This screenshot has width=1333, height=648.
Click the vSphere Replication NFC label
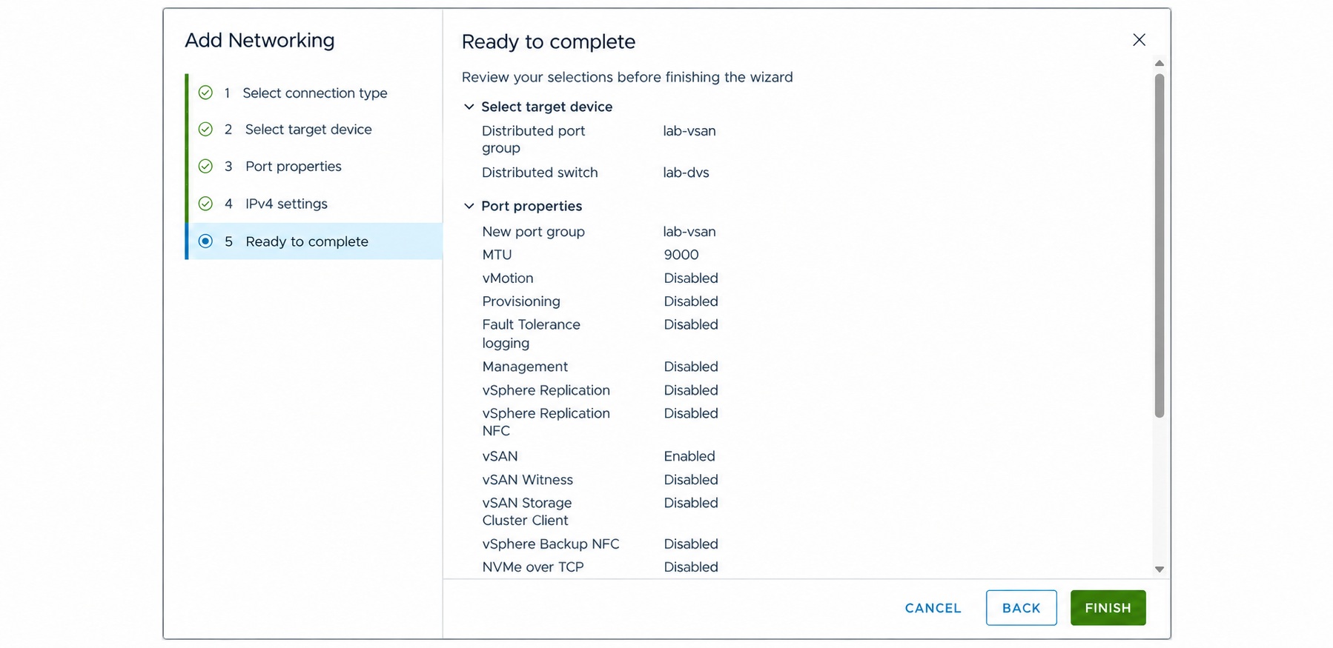point(546,421)
